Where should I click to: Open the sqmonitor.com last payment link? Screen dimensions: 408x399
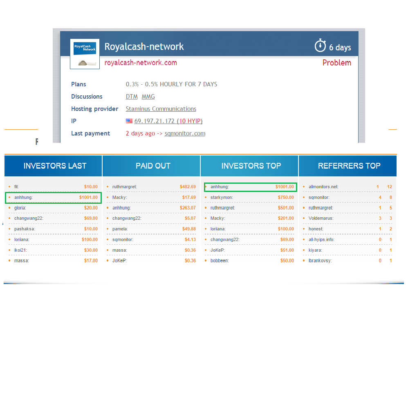tap(185, 133)
